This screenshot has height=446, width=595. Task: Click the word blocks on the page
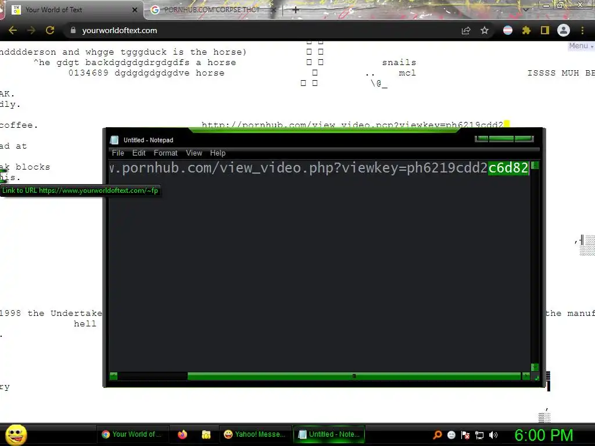pyautogui.click(x=33, y=167)
